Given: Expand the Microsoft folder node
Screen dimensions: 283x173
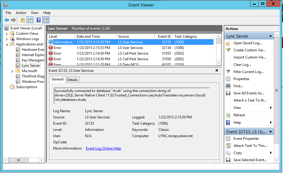Looking at the screenshot, I should click(x=13, y=71).
